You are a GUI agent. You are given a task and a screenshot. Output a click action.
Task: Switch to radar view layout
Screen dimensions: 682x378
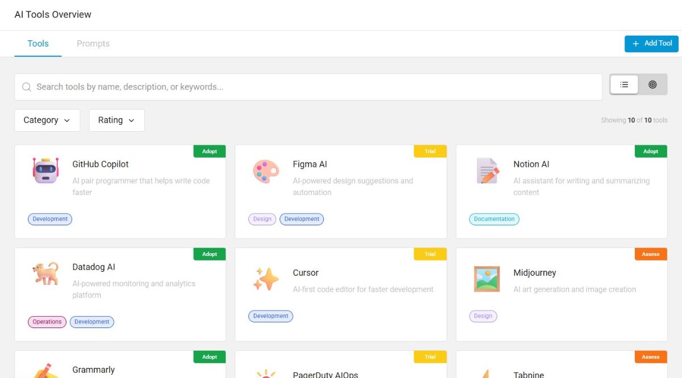(x=652, y=85)
